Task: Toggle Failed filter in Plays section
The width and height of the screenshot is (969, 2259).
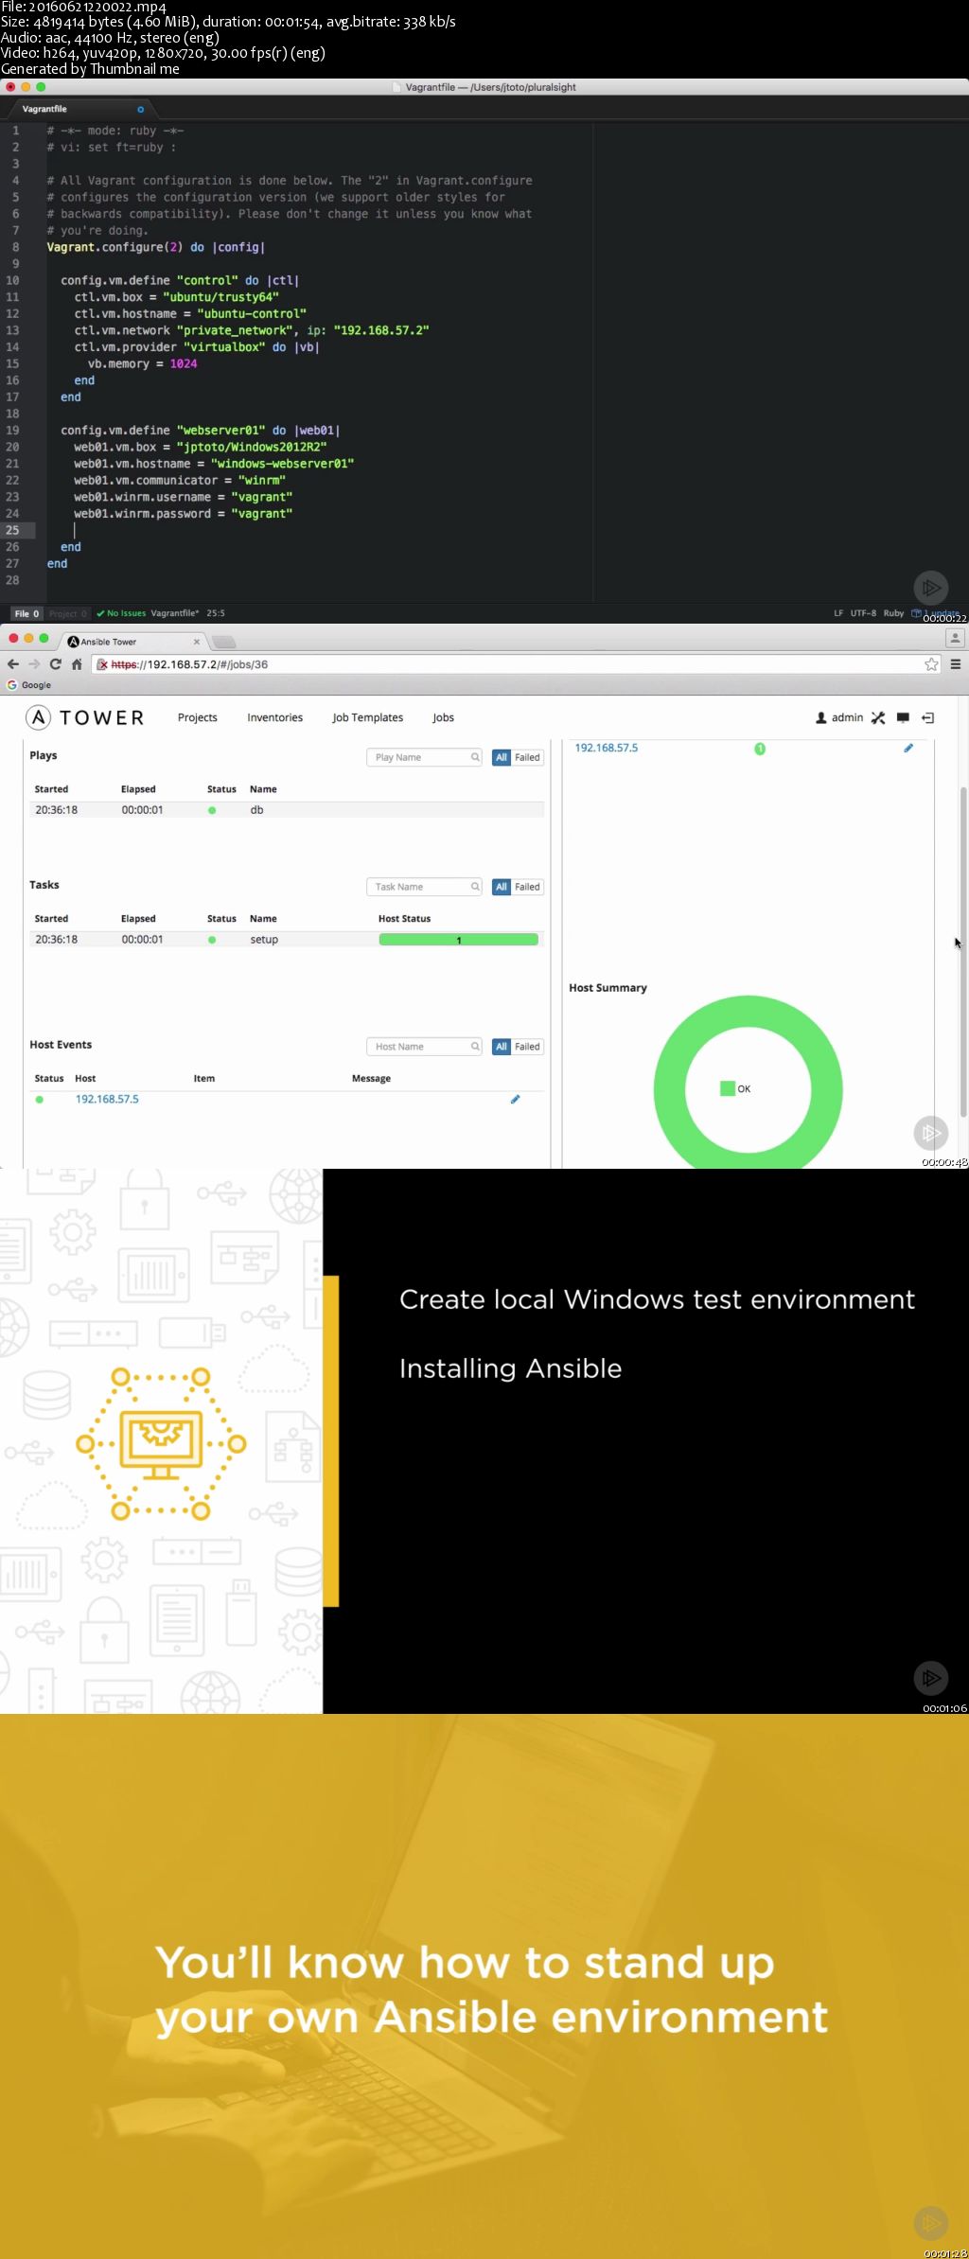Action: 527,757
